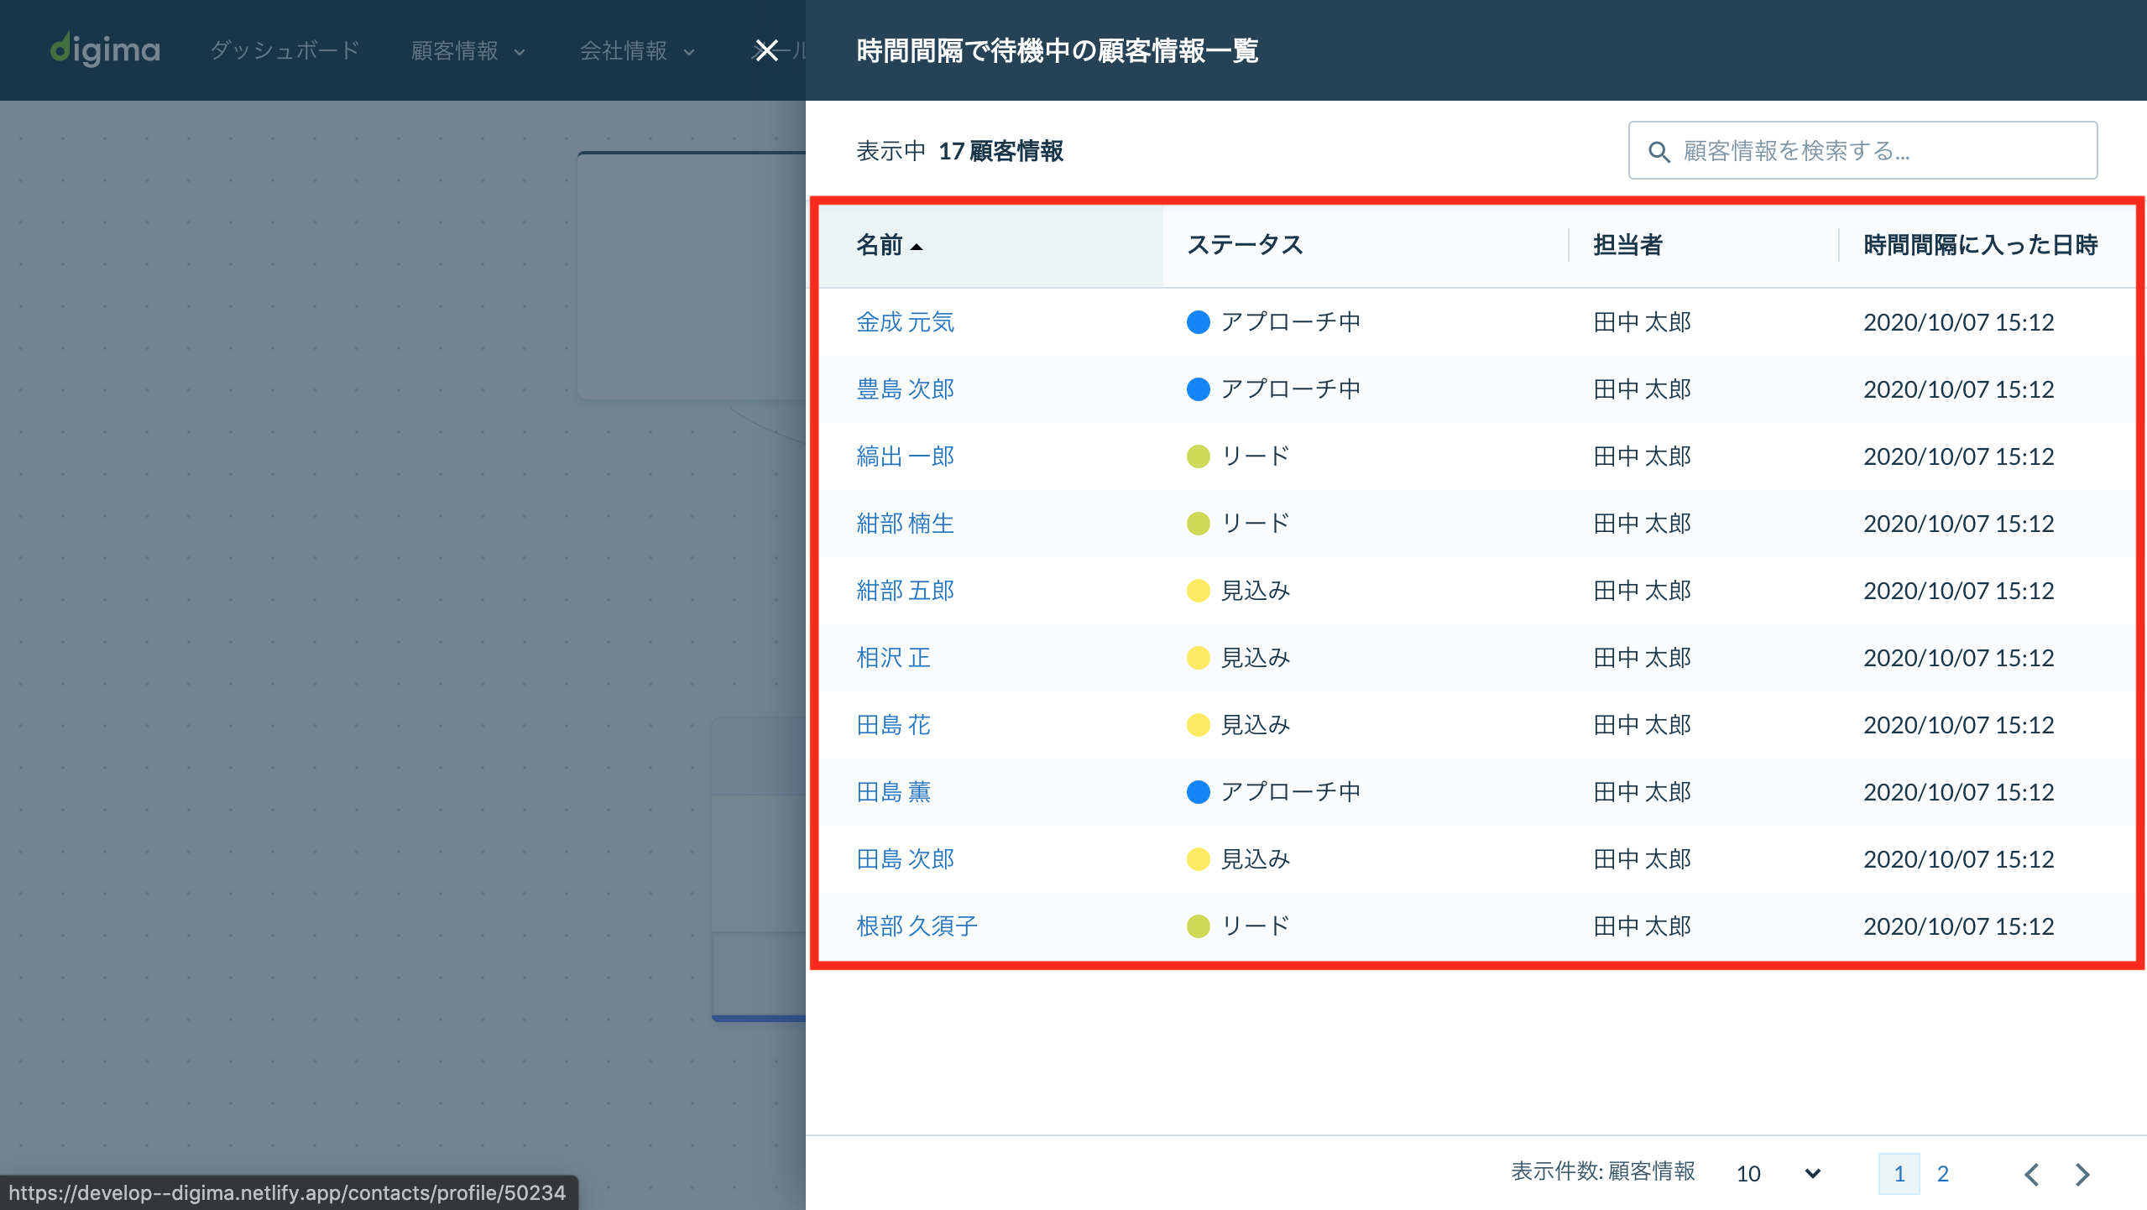2147x1210 pixels.
Task: Open customer profile 縞出 一郎
Action: click(905, 456)
